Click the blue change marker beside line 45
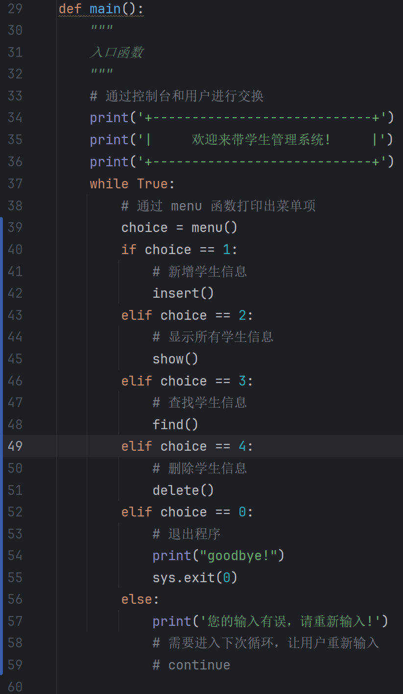 pos(1,359)
